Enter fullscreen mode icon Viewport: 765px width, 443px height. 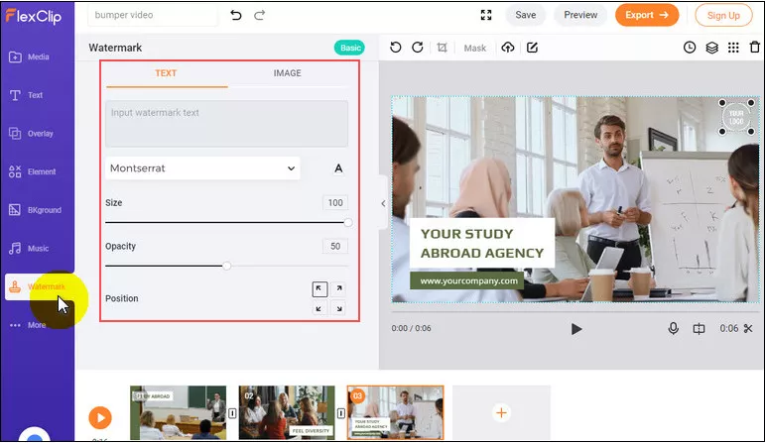486,15
